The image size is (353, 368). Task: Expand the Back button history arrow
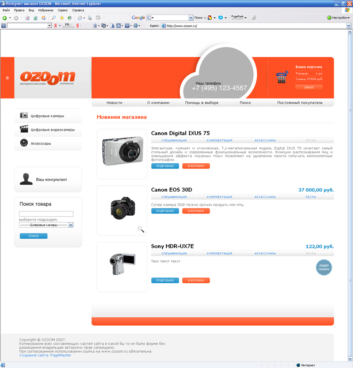click(x=10, y=18)
